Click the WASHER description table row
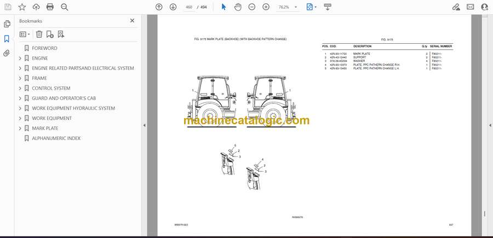The height and width of the screenshot is (238, 493). click(x=387, y=61)
